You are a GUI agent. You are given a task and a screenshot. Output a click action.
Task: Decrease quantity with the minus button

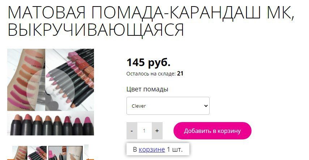132,131
